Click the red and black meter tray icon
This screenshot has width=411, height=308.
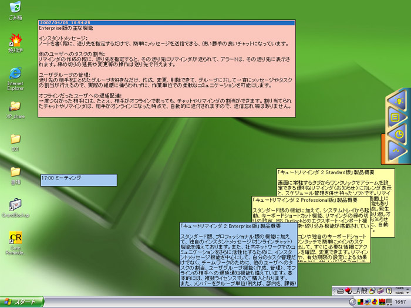[x=382, y=302]
